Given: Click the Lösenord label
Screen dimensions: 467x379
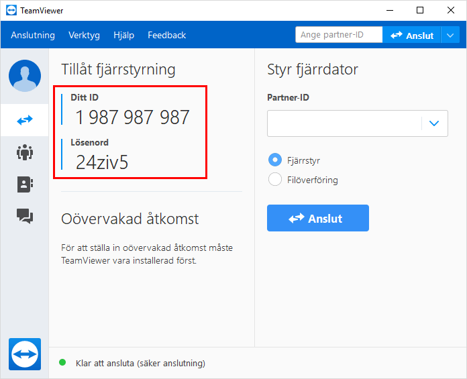Looking at the screenshot, I should 89,142.
